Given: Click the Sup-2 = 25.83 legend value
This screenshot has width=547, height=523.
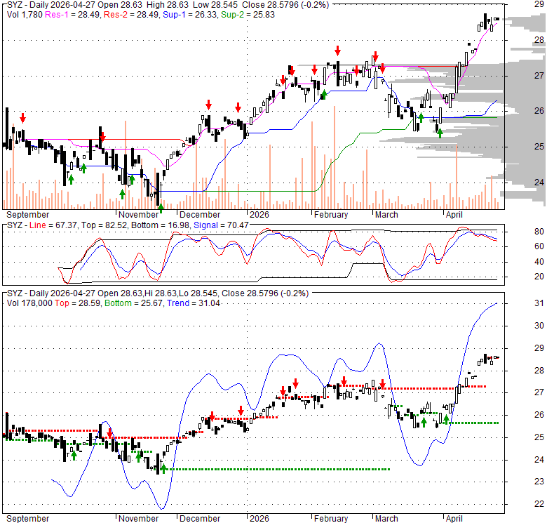Looking at the screenshot, I should (x=248, y=15).
